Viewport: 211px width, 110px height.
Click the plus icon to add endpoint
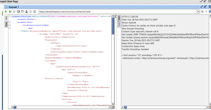point(206,12)
